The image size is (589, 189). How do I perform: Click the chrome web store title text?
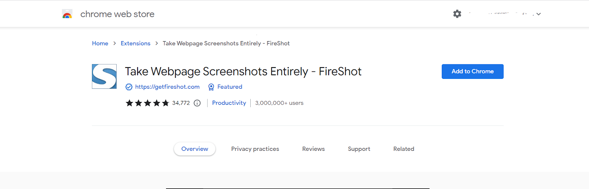coord(117,14)
